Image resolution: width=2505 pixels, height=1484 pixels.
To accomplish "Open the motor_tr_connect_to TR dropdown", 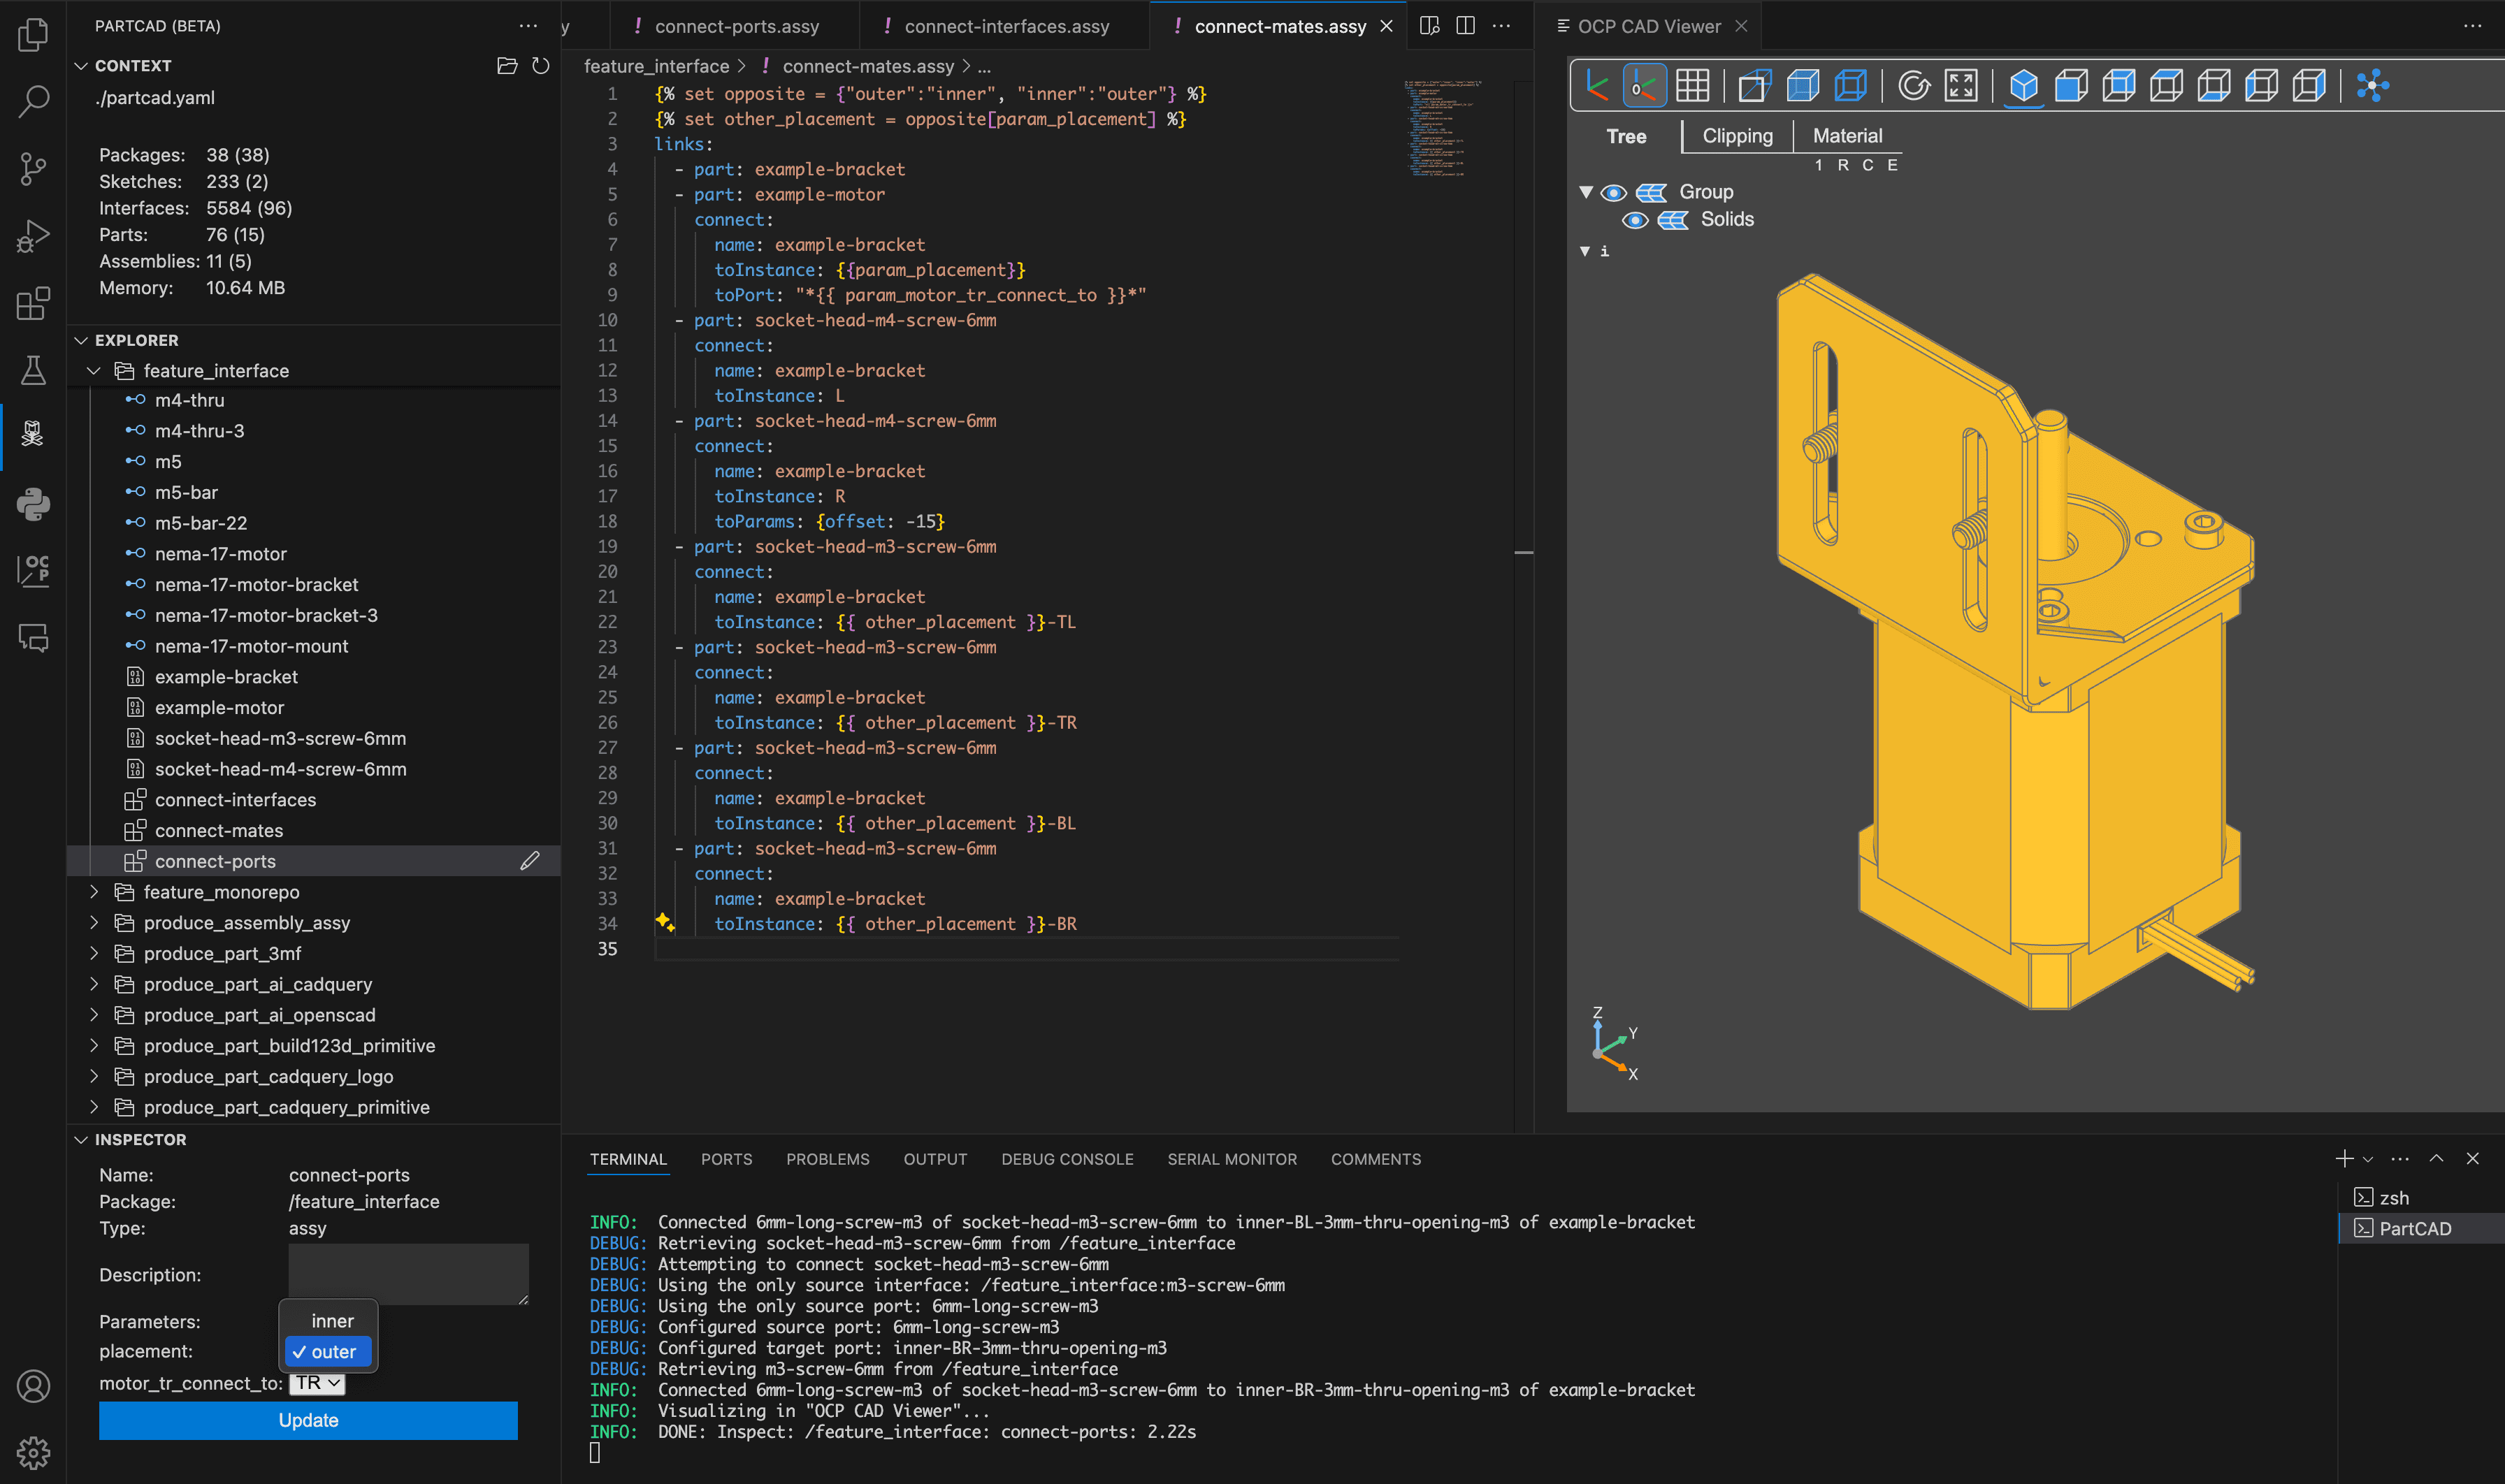I will [x=317, y=1384].
